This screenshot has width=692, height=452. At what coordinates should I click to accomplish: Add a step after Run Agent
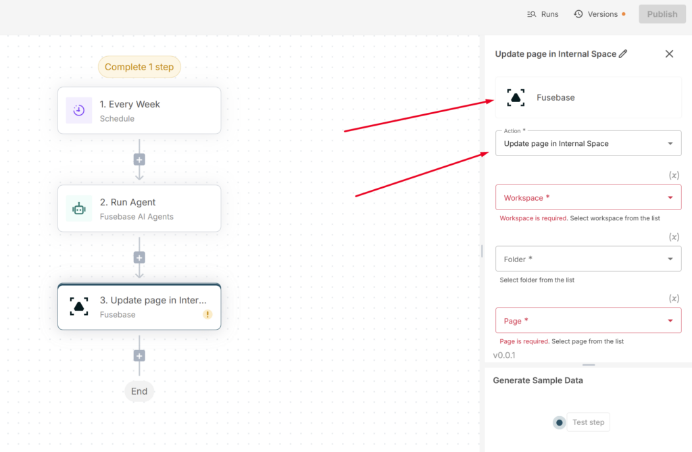139,258
